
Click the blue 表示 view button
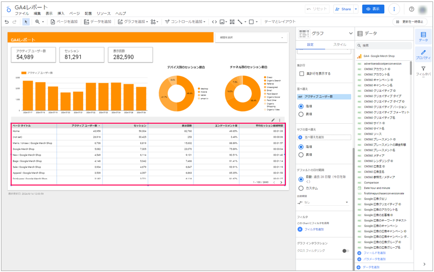point(373,9)
